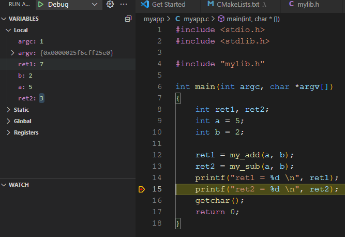Click the my_sub call in the code
345x237 pixels.
pyautogui.click(x=245, y=167)
